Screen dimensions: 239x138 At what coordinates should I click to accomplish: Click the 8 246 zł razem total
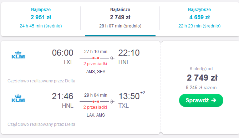coord(201,88)
